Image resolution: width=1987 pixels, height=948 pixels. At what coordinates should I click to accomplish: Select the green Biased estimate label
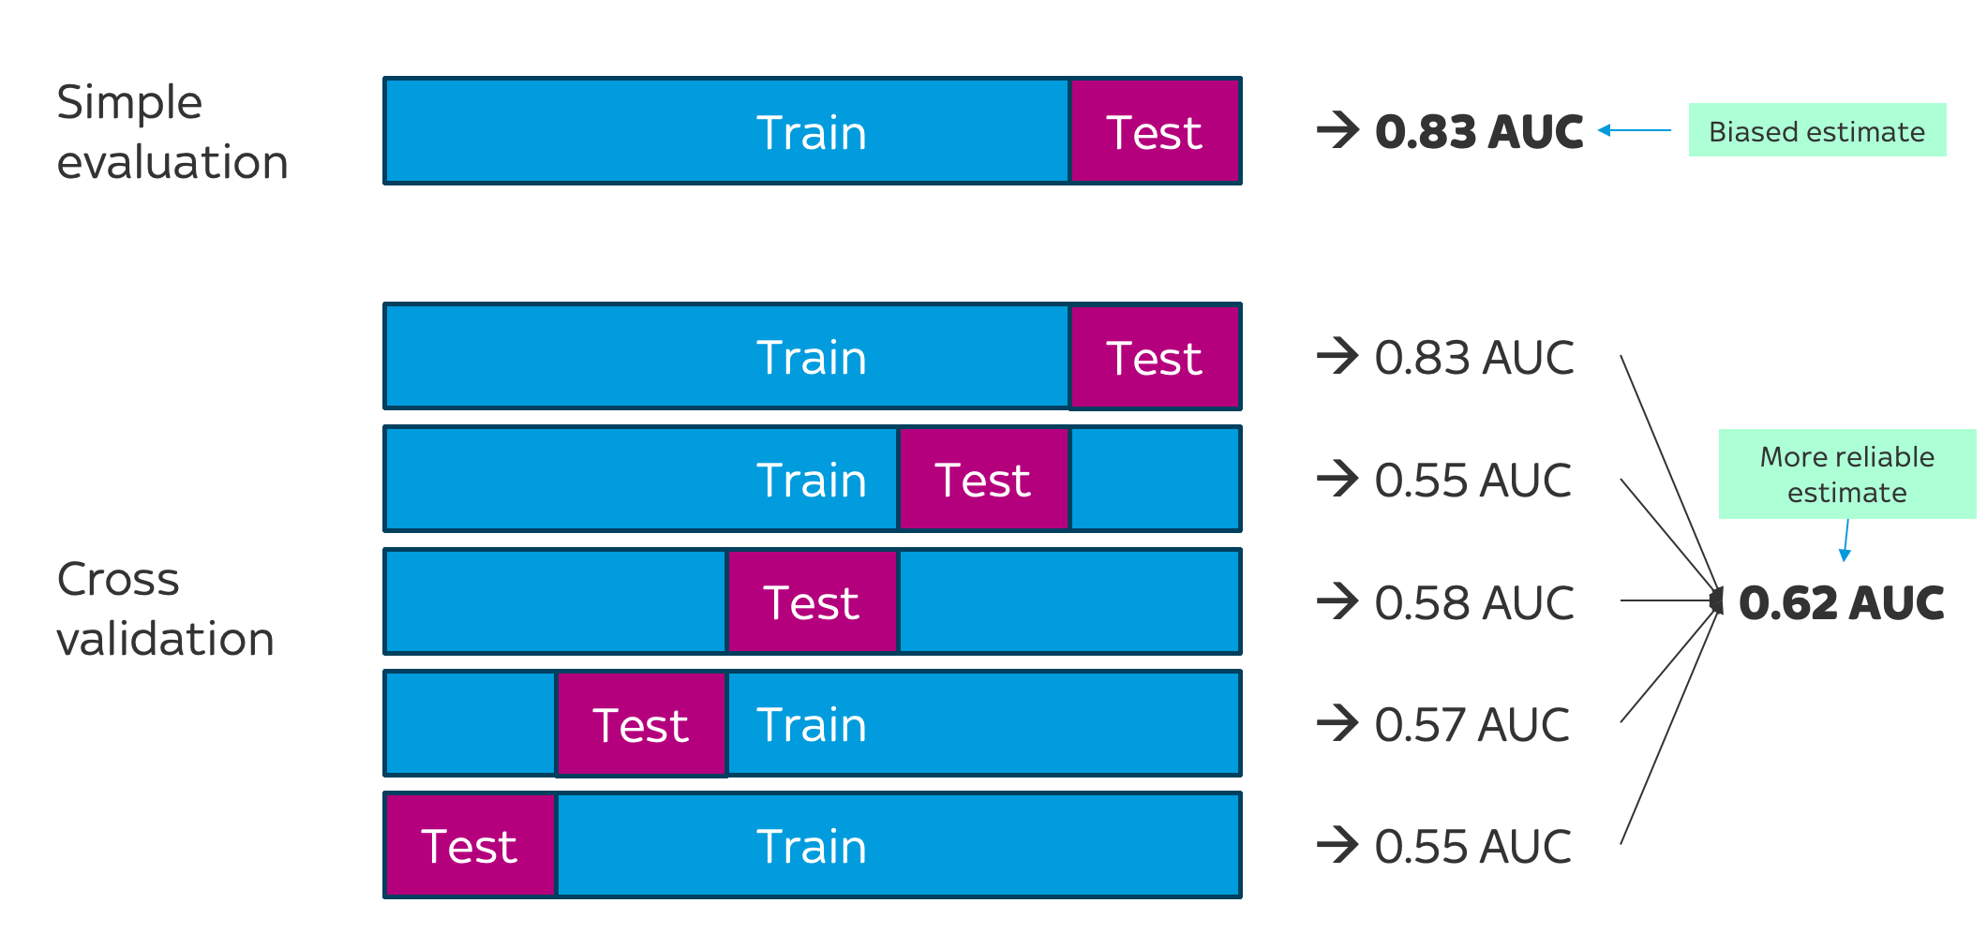coord(1816,130)
